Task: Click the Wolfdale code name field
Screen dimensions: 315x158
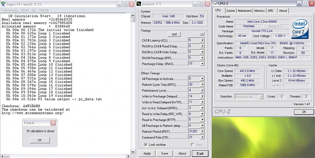Action: click(x=249, y=26)
